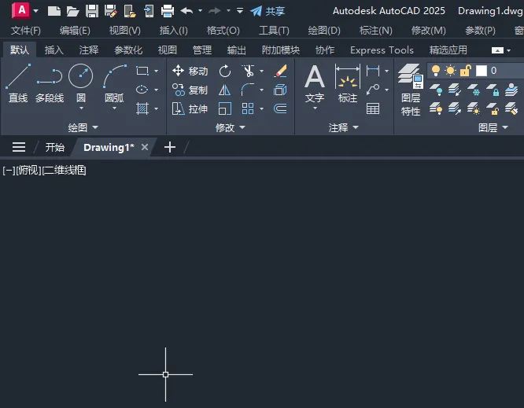The width and height of the screenshot is (524, 408).
Task: Select the Line (直线) drawing tool
Action: (18, 83)
